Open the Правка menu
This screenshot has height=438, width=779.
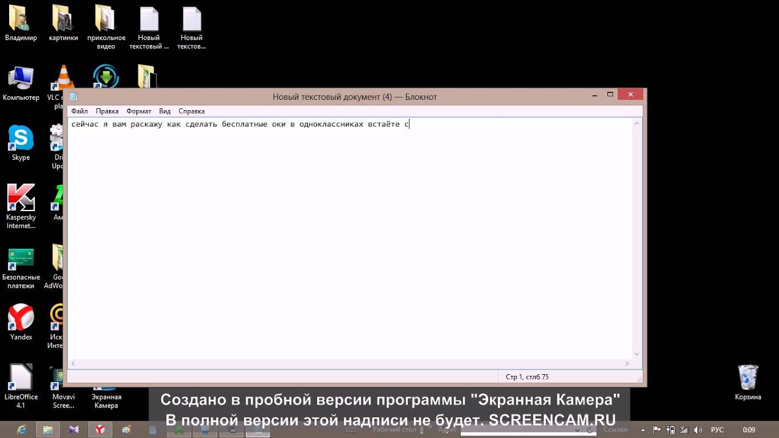(107, 111)
